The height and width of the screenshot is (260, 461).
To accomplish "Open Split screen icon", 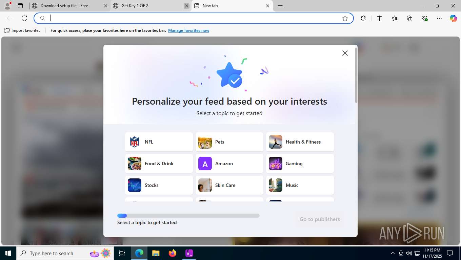I will 379,18.
